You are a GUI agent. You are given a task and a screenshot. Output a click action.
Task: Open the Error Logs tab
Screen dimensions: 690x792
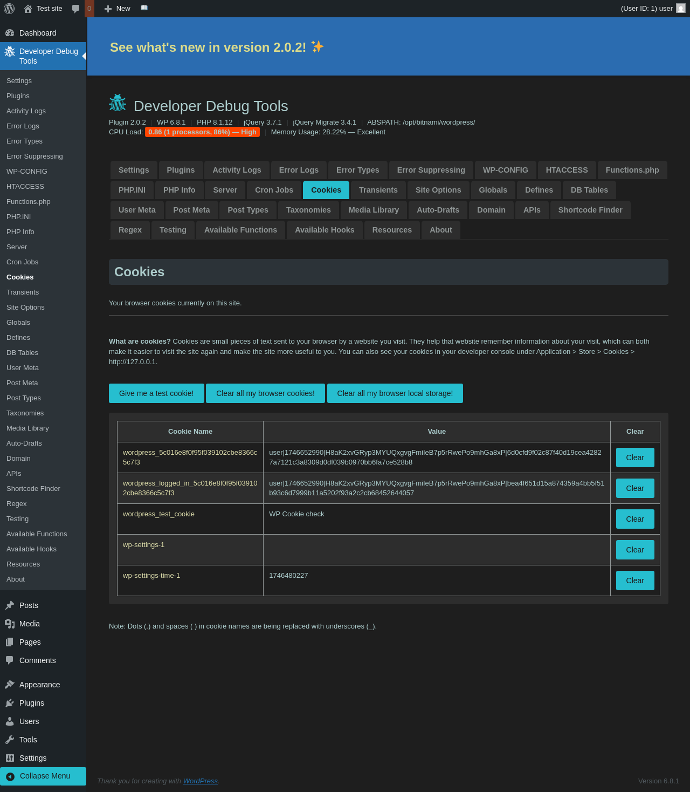pos(299,170)
